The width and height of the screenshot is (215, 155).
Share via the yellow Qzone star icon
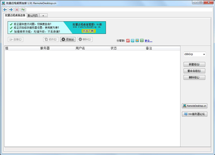pos(137,41)
